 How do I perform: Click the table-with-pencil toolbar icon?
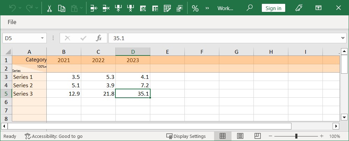point(167,8)
